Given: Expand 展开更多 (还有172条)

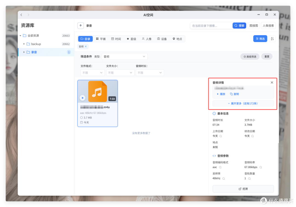Looking at the screenshot, I should (243, 103).
